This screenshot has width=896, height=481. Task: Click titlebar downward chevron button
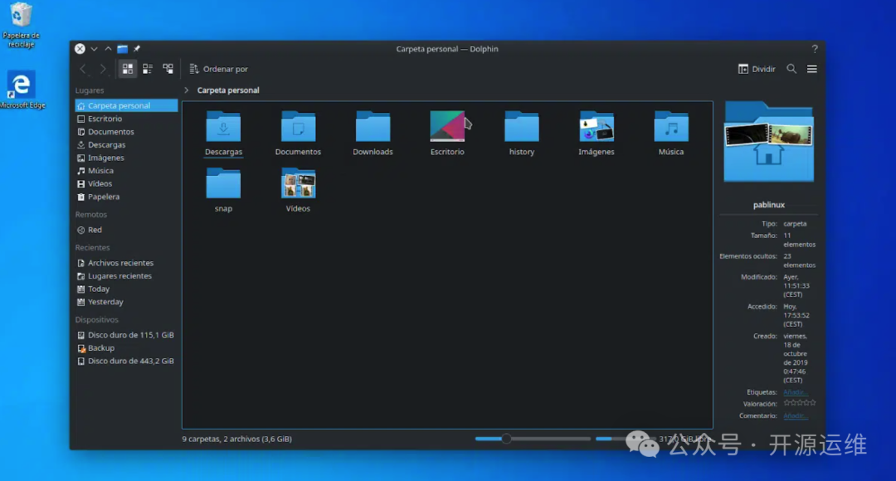[94, 49]
